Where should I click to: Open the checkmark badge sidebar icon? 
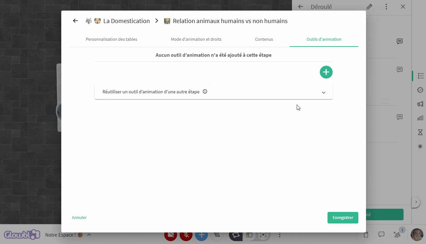click(420, 90)
